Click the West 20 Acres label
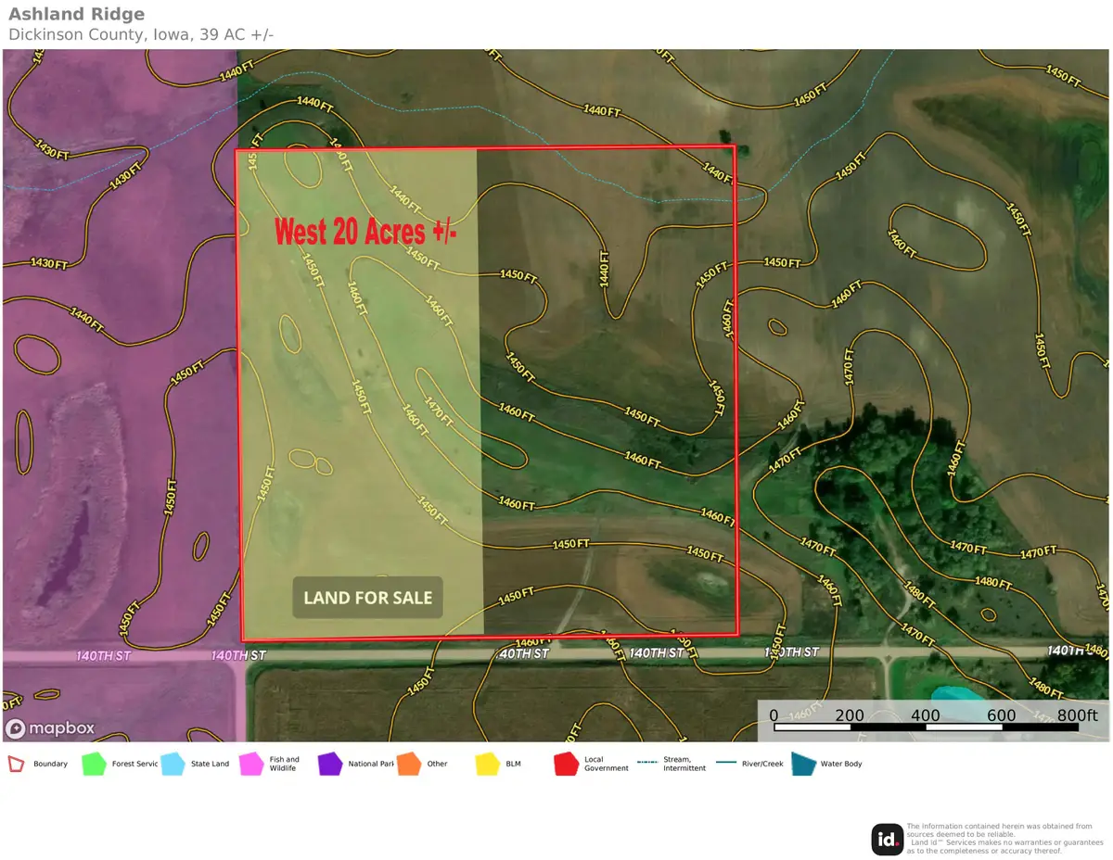Screen dimensions: 1113x860 [366, 232]
